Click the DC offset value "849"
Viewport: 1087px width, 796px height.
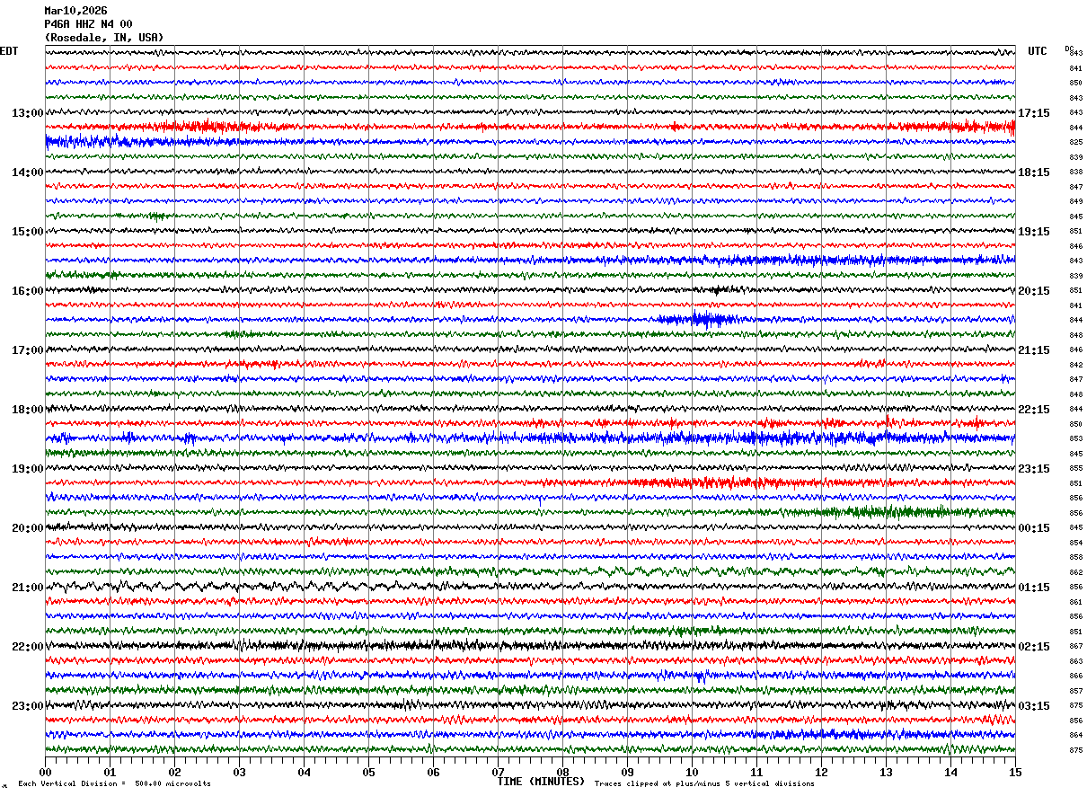pos(1075,202)
